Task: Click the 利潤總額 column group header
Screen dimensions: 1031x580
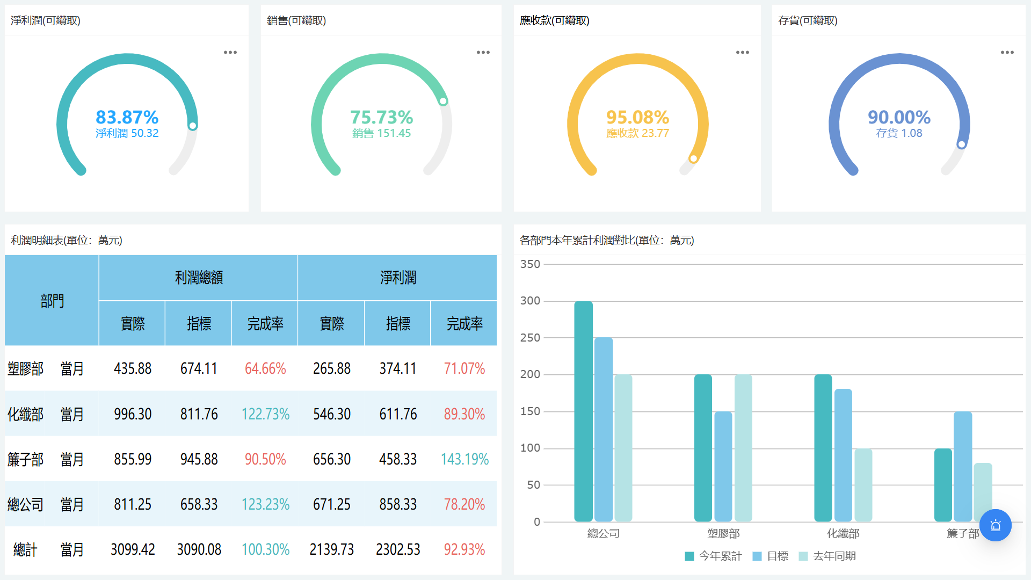Action: coord(199,278)
